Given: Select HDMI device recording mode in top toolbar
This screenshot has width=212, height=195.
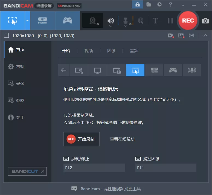Looking at the screenshot, I should click(x=42, y=21).
